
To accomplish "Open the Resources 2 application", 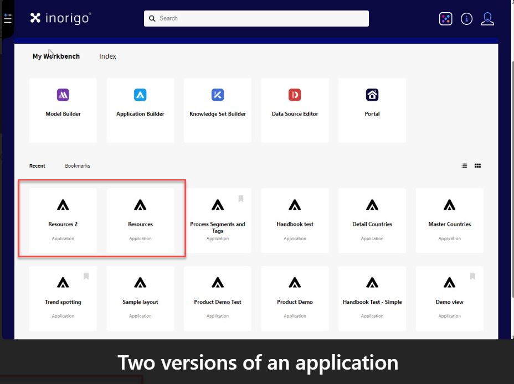I will coord(63,220).
